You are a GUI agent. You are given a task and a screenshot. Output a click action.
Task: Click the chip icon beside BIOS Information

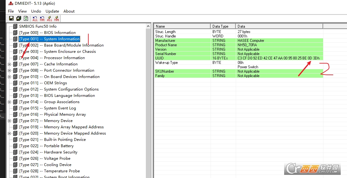[15, 33]
